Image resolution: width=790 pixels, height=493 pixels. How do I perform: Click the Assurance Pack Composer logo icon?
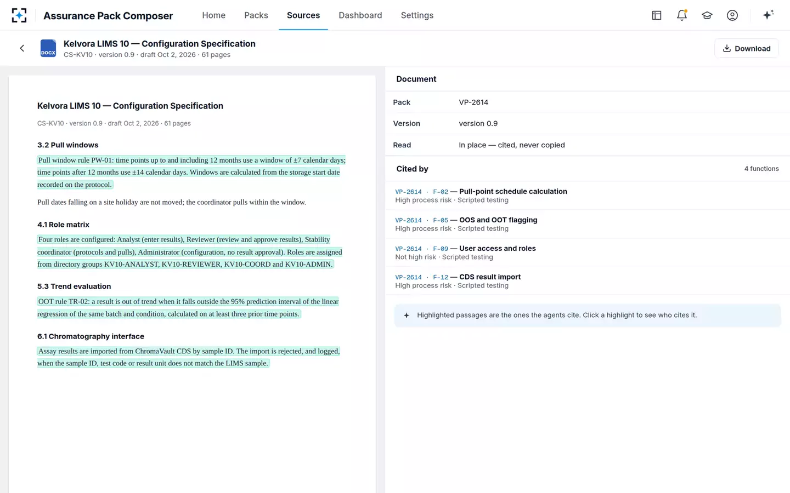coord(19,15)
